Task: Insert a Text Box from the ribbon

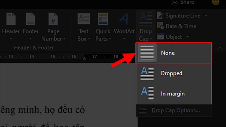Action: click(84, 19)
